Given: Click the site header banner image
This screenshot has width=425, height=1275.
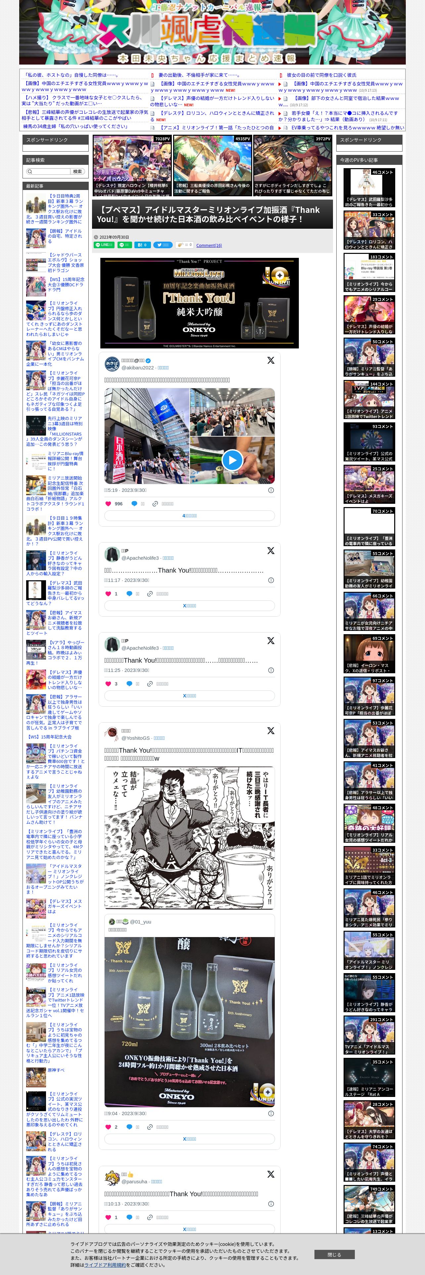Looking at the screenshot, I should 212,32.
